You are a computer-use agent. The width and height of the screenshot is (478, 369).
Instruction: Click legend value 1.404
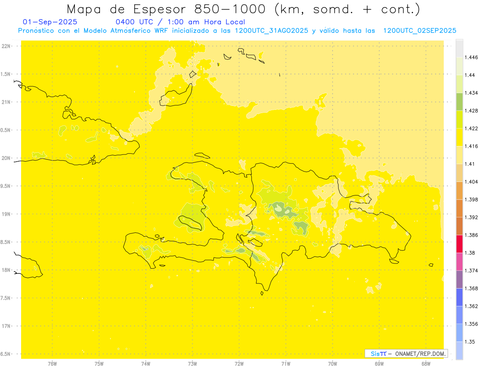pyautogui.click(x=471, y=182)
